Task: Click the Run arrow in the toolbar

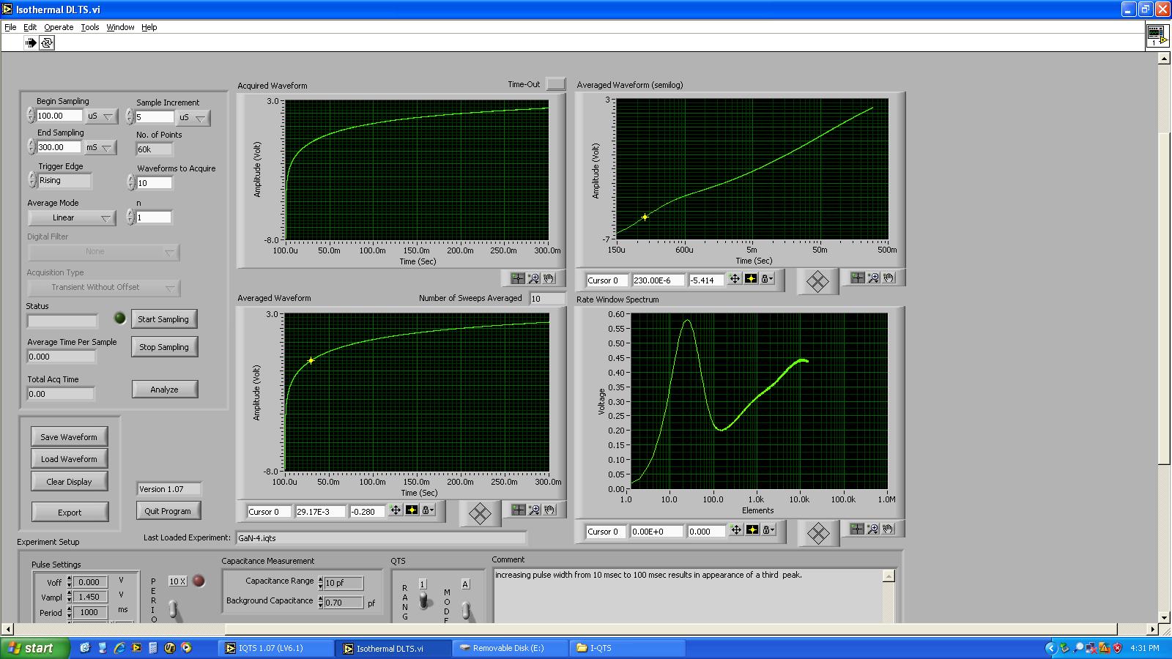Action: (x=31, y=42)
